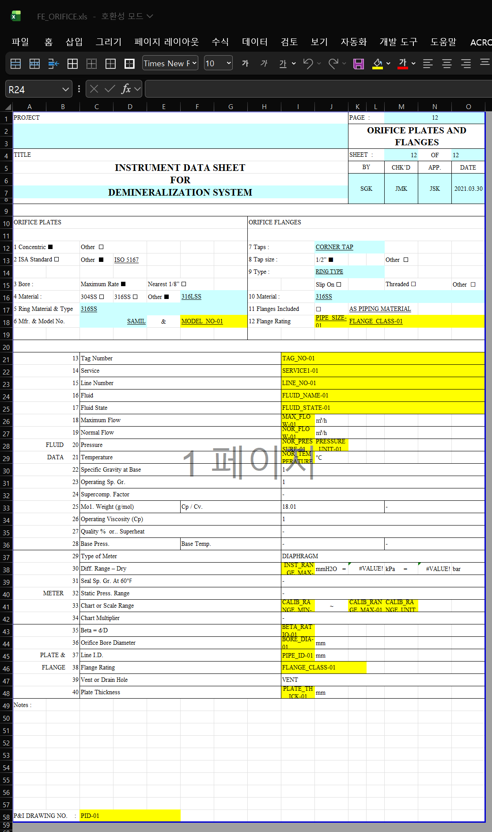492x832 pixels.
Task: Toggle italic formatting (가)
Action: (264, 64)
